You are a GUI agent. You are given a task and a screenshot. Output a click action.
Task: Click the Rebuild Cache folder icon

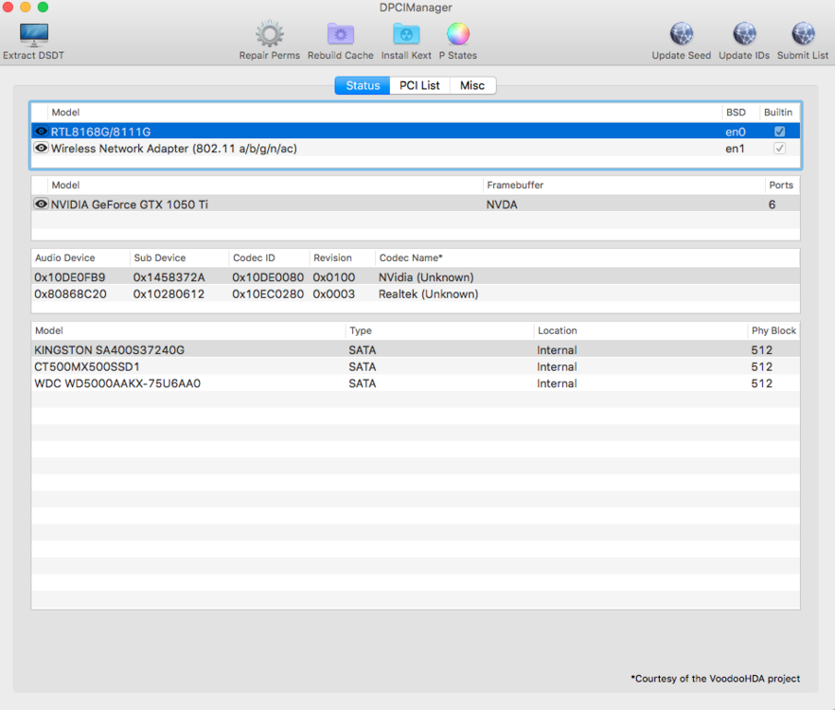[x=340, y=35]
